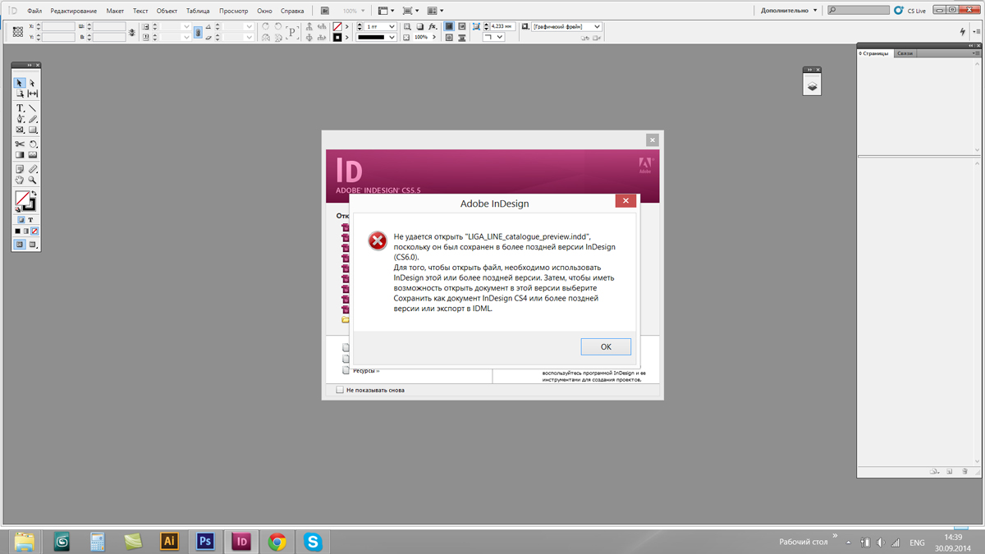985x554 pixels.
Task: Select the Selection tool (black arrow)
Action: click(x=19, y=83)
